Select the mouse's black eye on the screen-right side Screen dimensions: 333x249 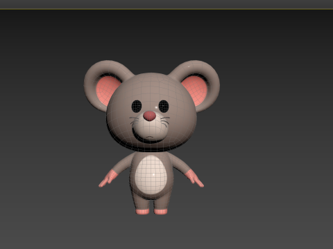coord(164,106)
